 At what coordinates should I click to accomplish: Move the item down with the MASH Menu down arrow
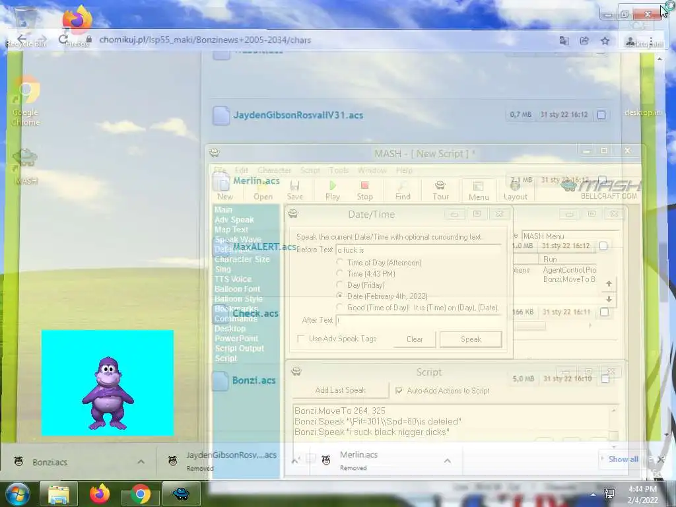(609, 299)
